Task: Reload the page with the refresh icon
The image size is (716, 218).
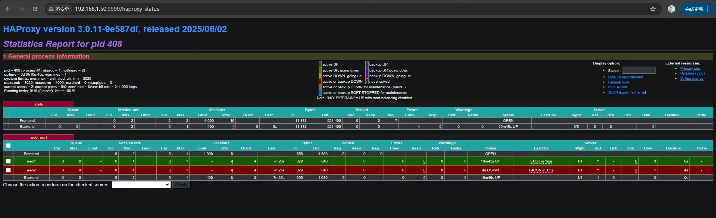Action: 35,9
